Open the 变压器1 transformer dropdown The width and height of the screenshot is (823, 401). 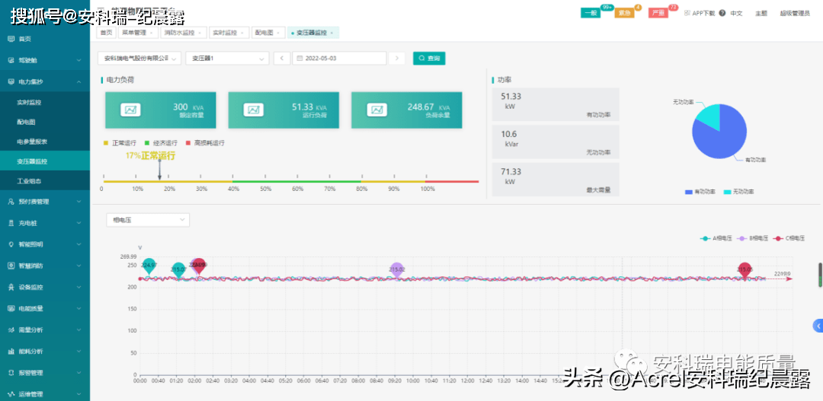[x=227, y=59]
